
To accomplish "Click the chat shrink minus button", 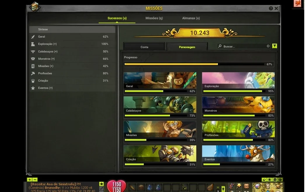I will pyautogui.click(x=35, y=179).
